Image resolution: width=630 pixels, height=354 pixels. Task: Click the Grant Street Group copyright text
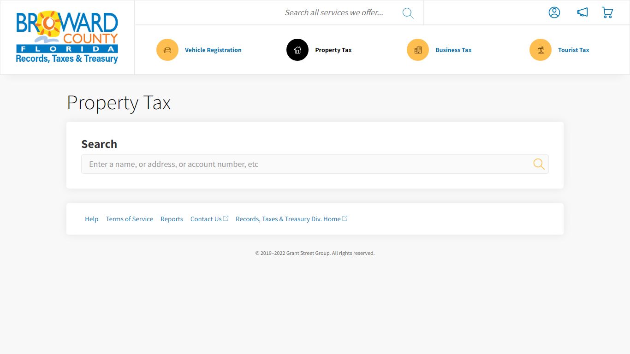pyautogui.click(x=315, y=253)
